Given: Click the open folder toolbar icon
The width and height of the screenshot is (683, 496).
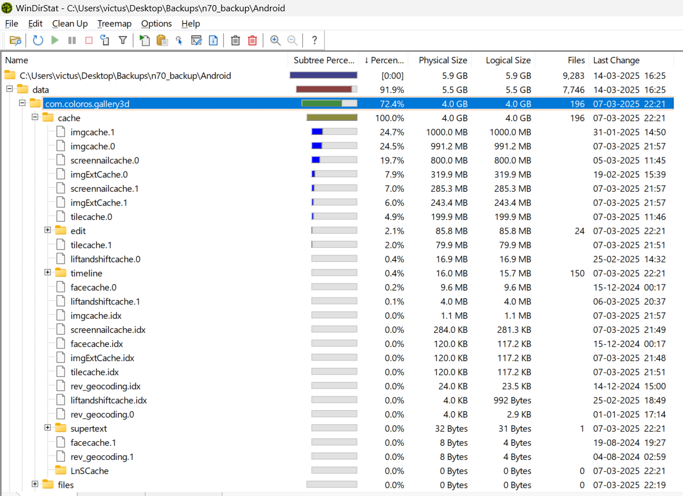Looking at the screenshot, I should (x=15, y=40).
